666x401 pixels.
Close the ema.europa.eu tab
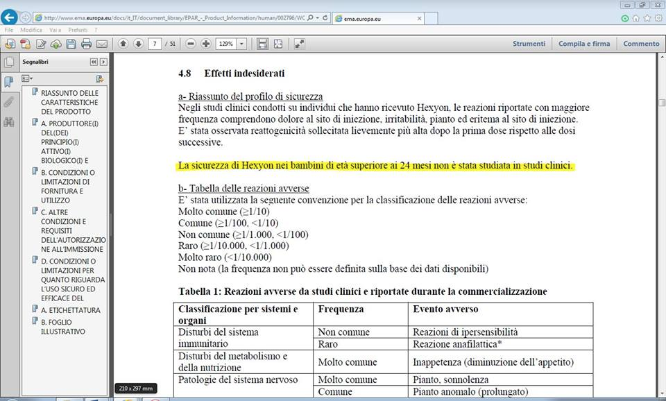pos(419,18)
